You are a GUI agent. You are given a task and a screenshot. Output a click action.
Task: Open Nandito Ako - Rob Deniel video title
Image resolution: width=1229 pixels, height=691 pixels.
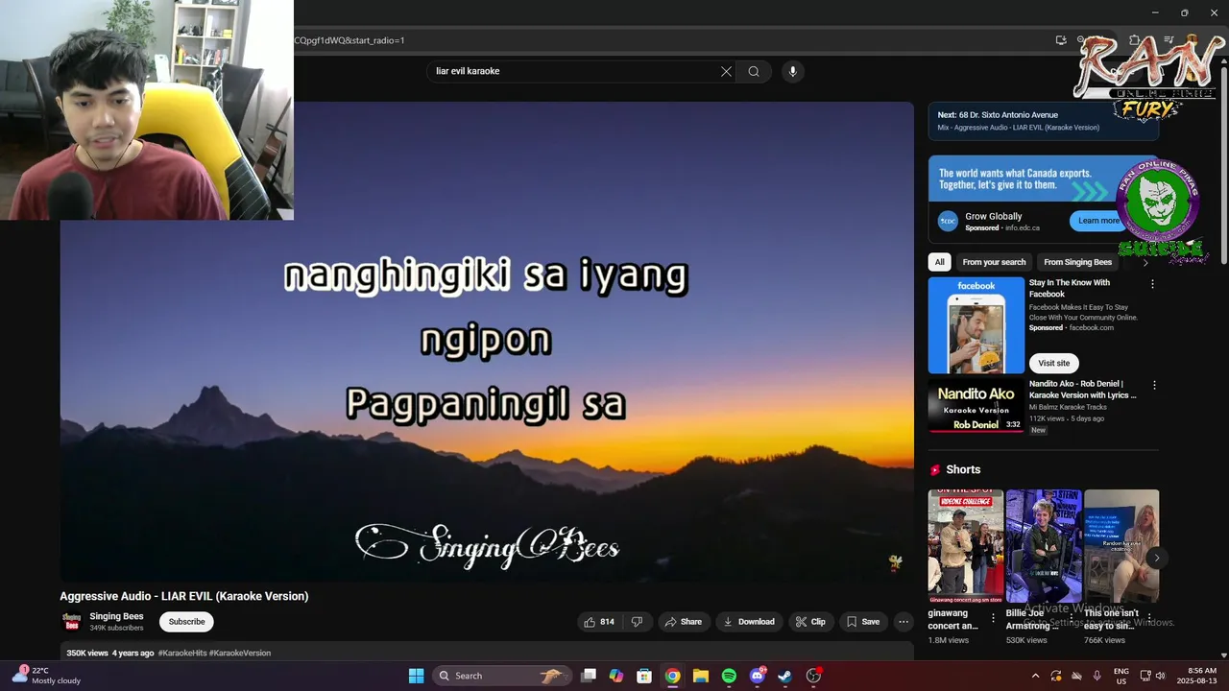point(1082,389)
